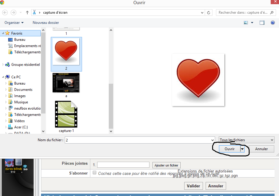Select the capture-1 video file
Image resolution: width=279 pixels, height=196 pixels.
(66, 117)
